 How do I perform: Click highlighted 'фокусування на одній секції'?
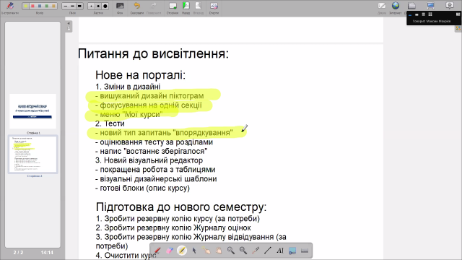(x=151, y=105)
